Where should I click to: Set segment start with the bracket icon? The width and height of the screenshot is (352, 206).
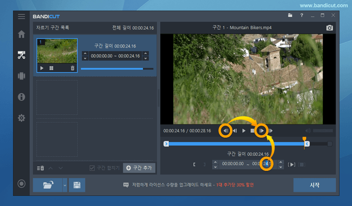tap(194, 165)
